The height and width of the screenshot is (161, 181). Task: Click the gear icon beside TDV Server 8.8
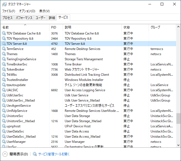(4, 44)
